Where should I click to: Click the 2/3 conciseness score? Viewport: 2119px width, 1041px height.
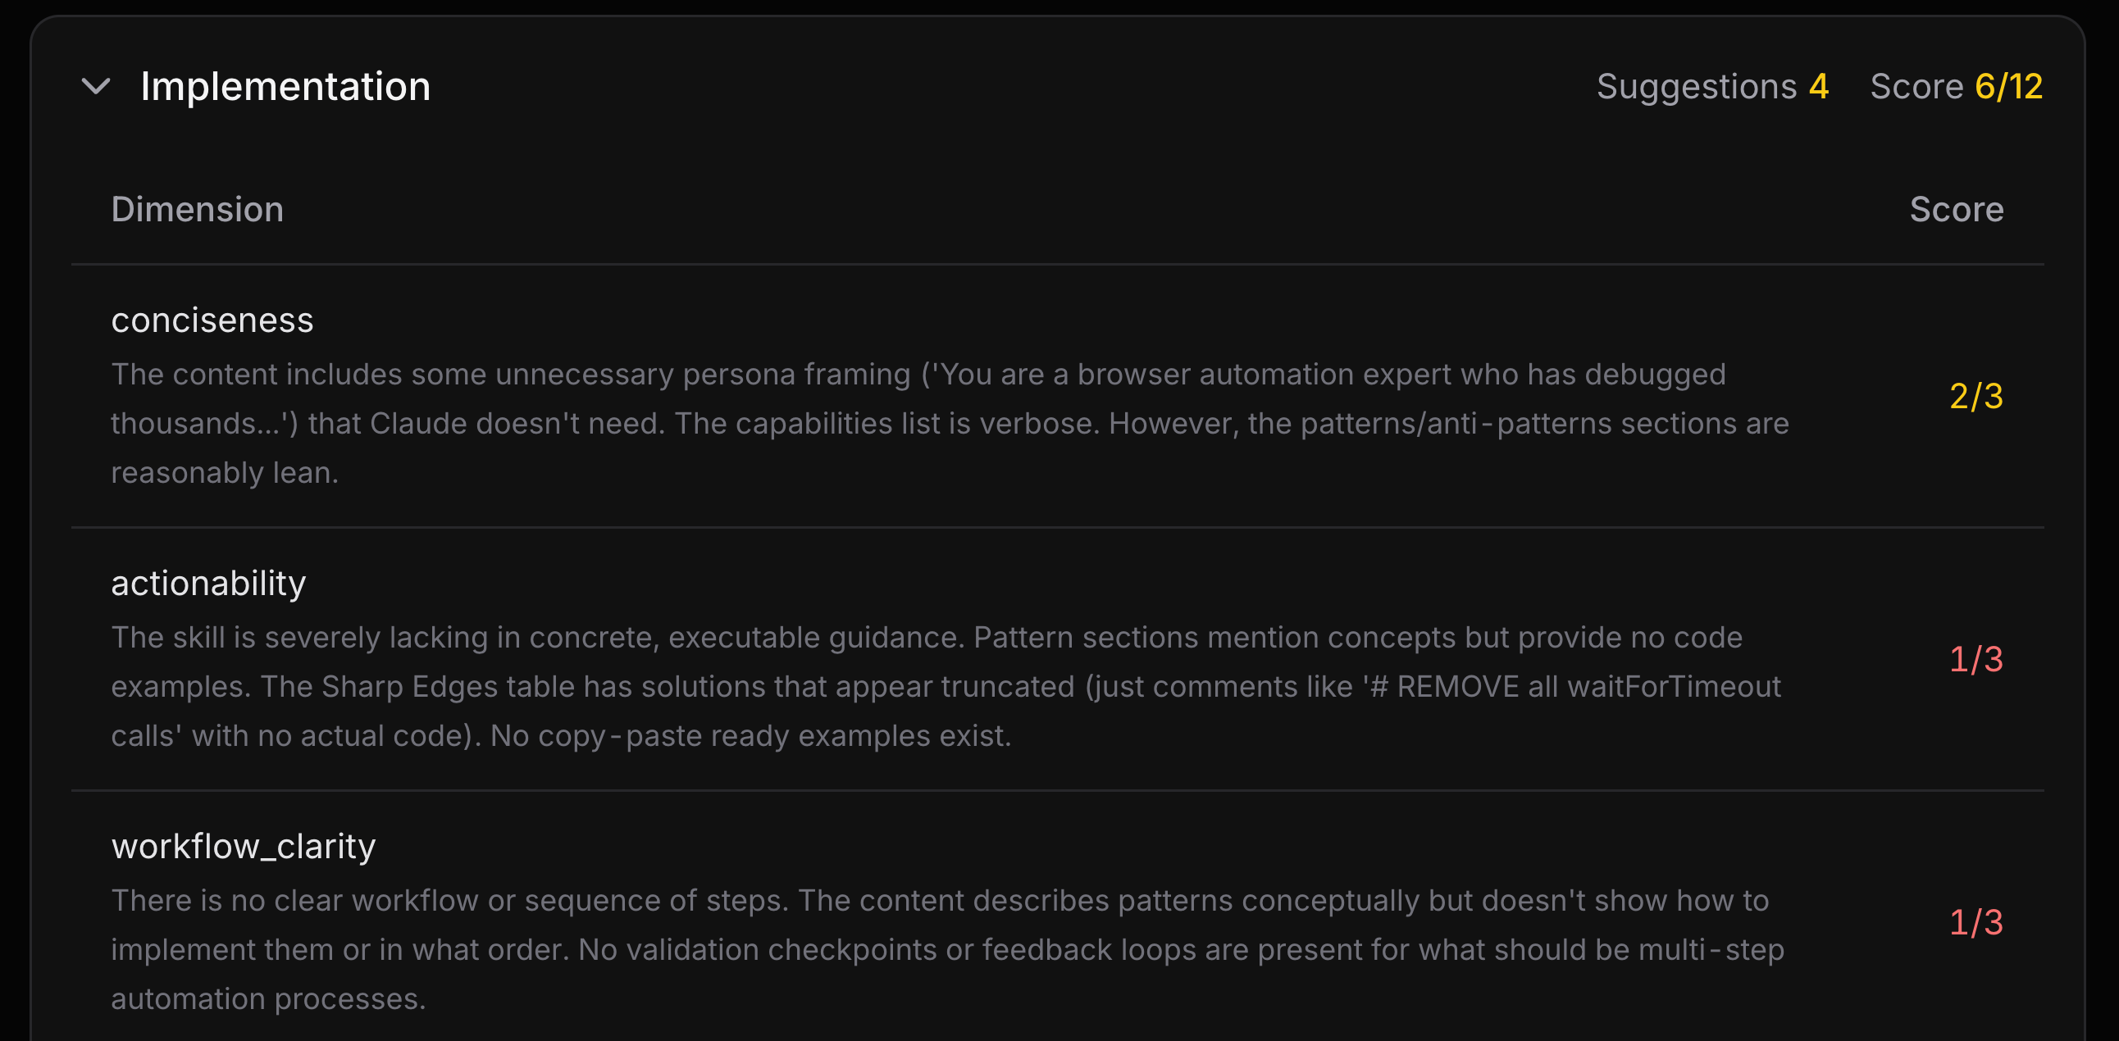click(x=1975, y=398)
